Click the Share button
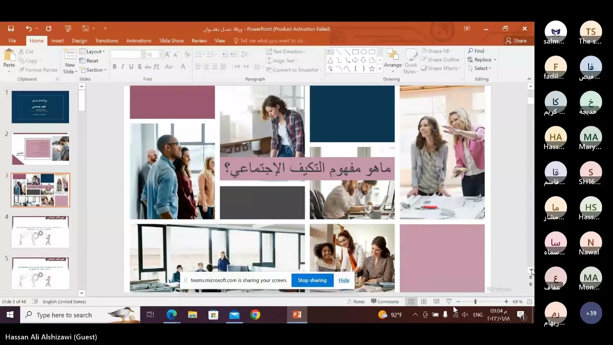 (516, 41)
